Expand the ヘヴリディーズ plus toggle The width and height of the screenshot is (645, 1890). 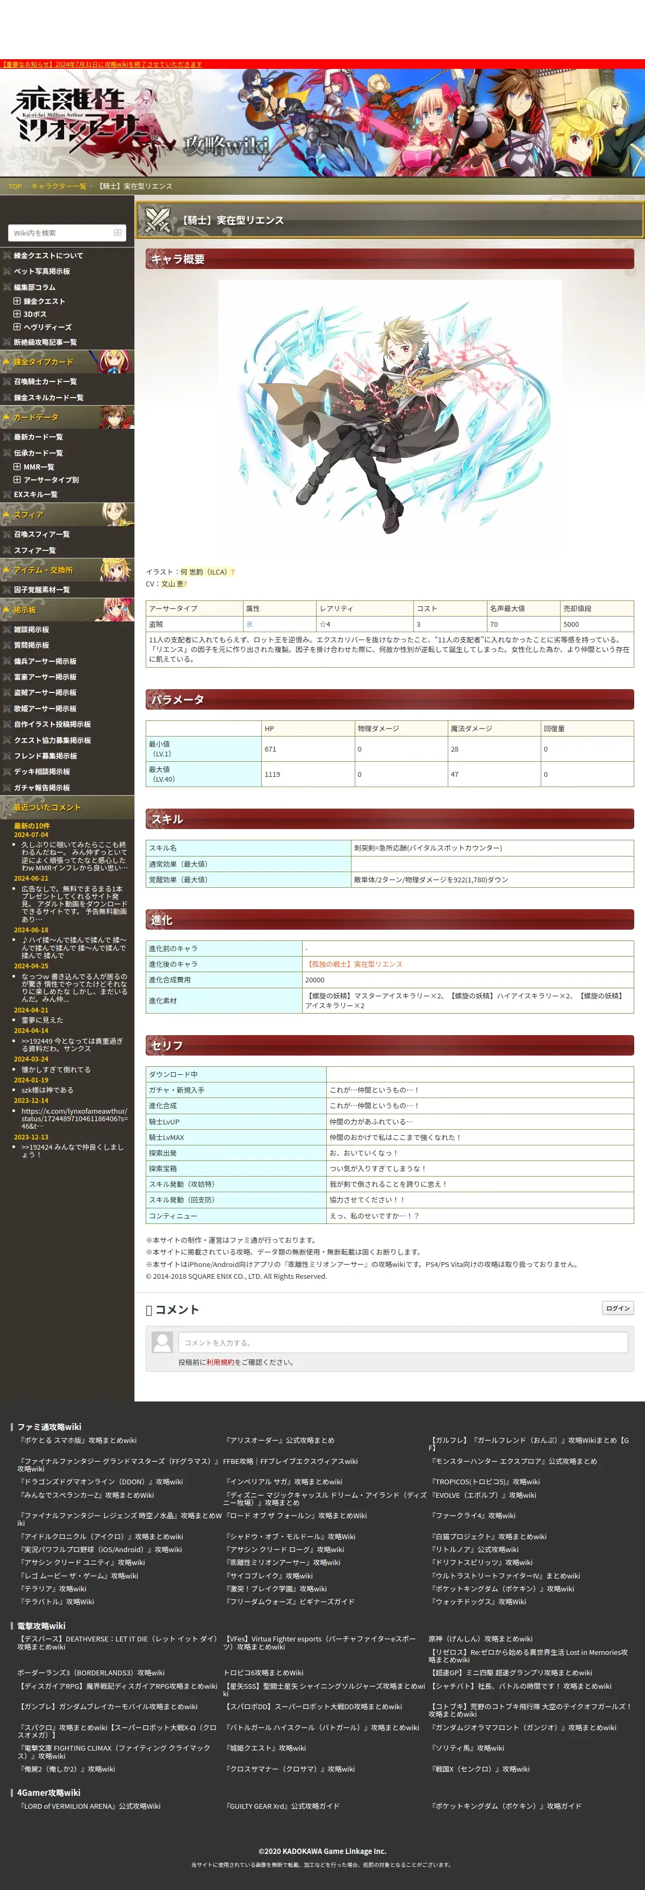pos(17,327)
